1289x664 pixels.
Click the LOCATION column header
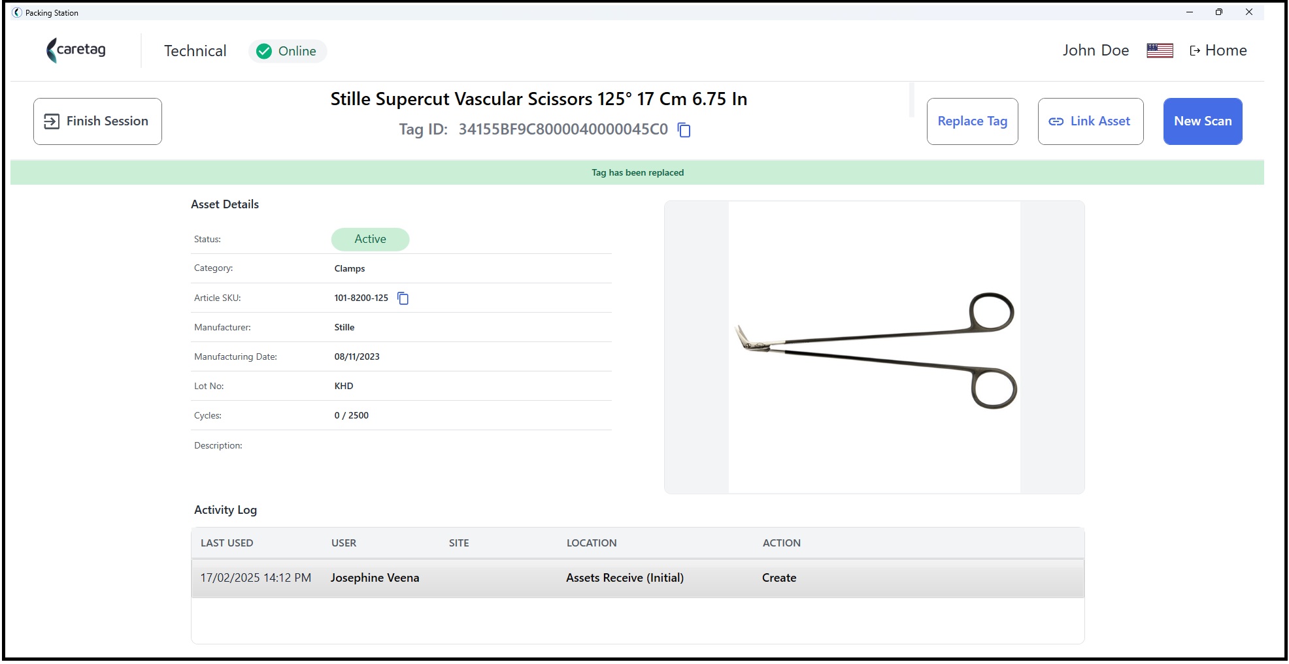click(592, 543)
